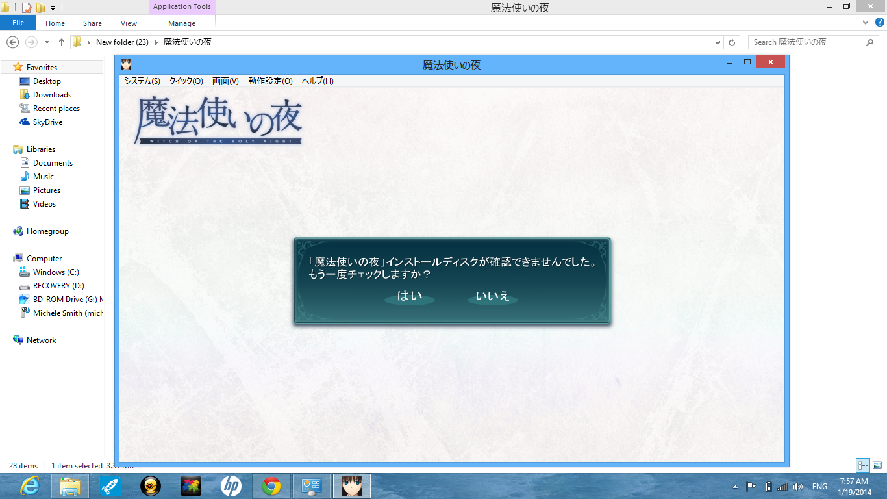Open the HP taskbar icon
Image resolution: width=887 pixels, height=499 pixels.
(231, 486)
